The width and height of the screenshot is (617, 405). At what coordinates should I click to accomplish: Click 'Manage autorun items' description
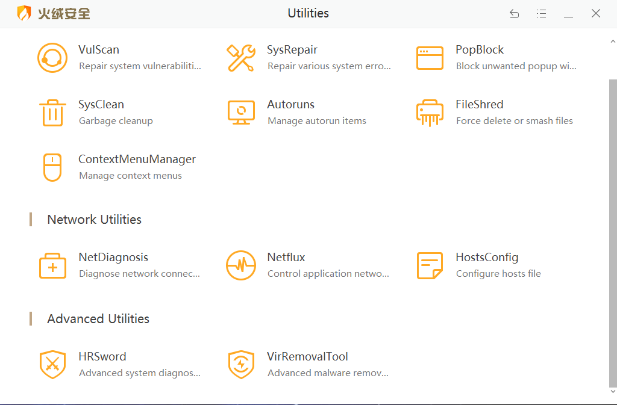(317, 121)
